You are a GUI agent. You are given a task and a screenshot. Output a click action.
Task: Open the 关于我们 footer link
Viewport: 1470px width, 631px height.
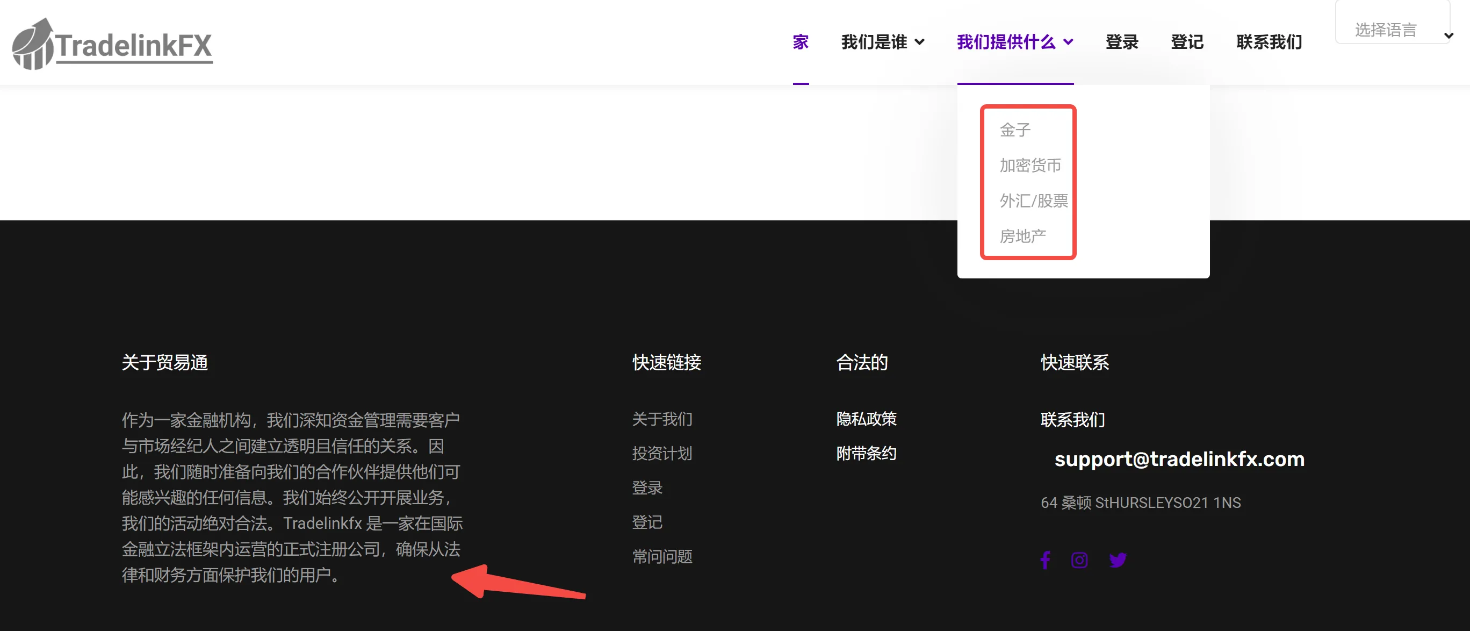662,419
